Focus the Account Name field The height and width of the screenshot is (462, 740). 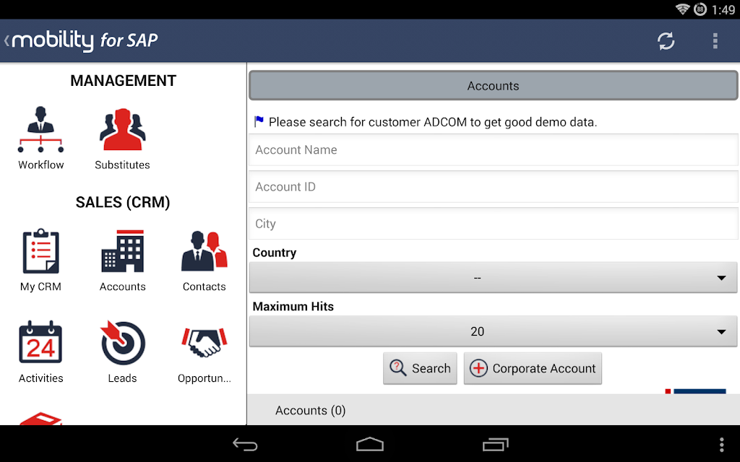(x=493, y=149)
